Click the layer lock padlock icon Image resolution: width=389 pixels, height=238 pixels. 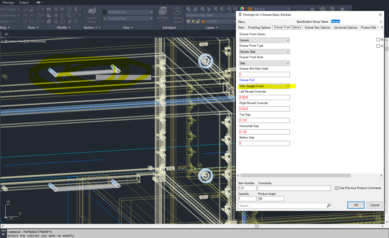[x=198, y=21]
